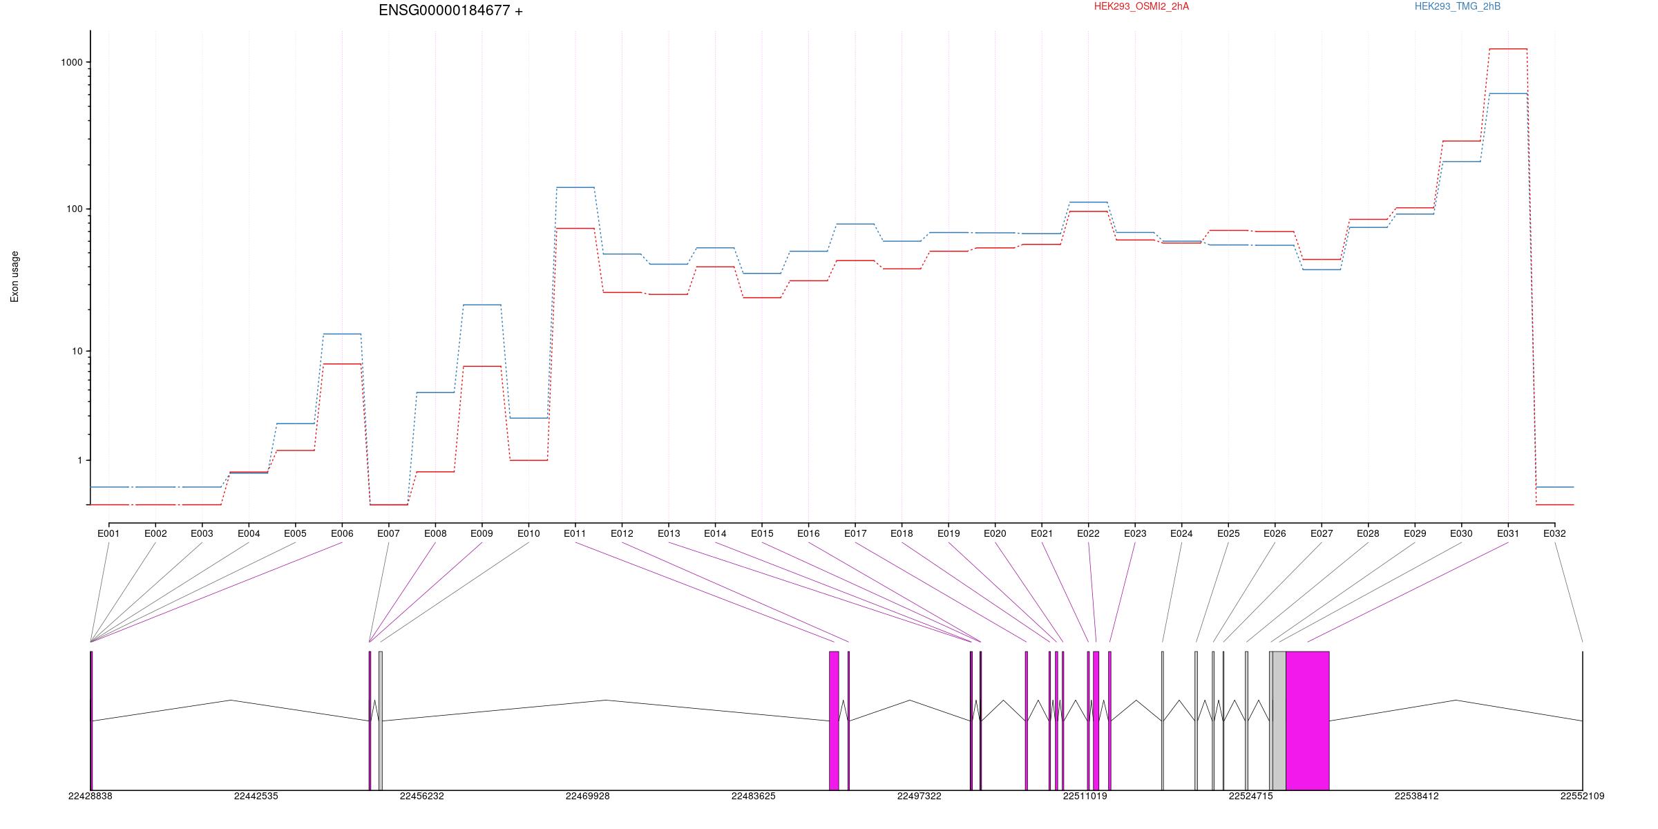Click exon label E014

pyautogui.click(x=715, y=533)
